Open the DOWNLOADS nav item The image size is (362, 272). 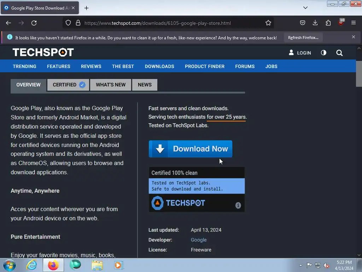tap(159, 66)
